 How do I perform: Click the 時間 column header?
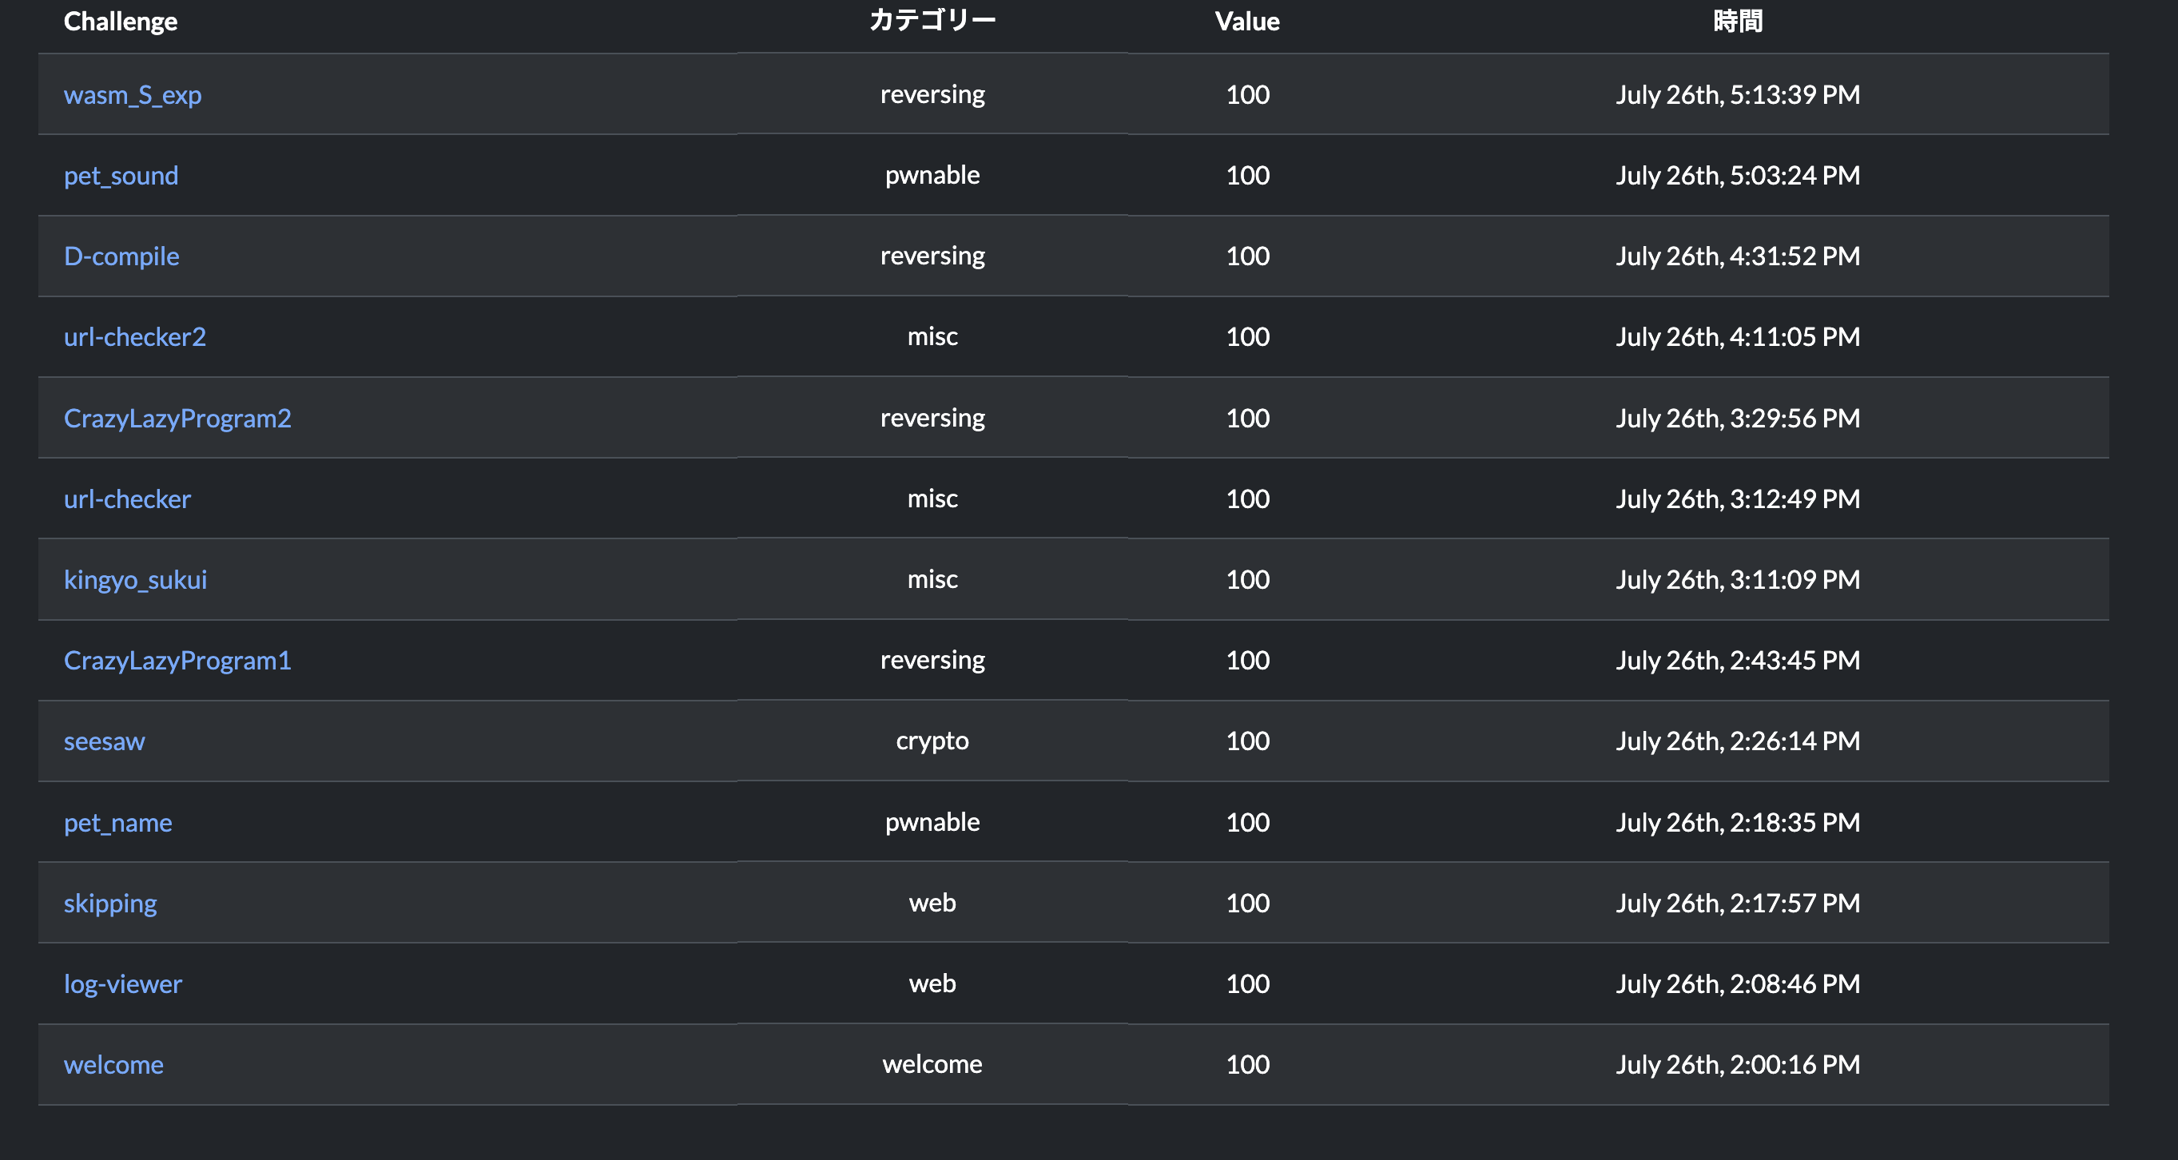[1739, 21]
